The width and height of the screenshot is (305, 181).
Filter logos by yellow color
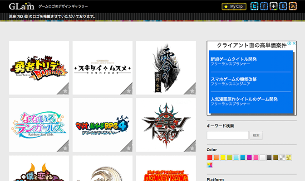tap(223, 157)
